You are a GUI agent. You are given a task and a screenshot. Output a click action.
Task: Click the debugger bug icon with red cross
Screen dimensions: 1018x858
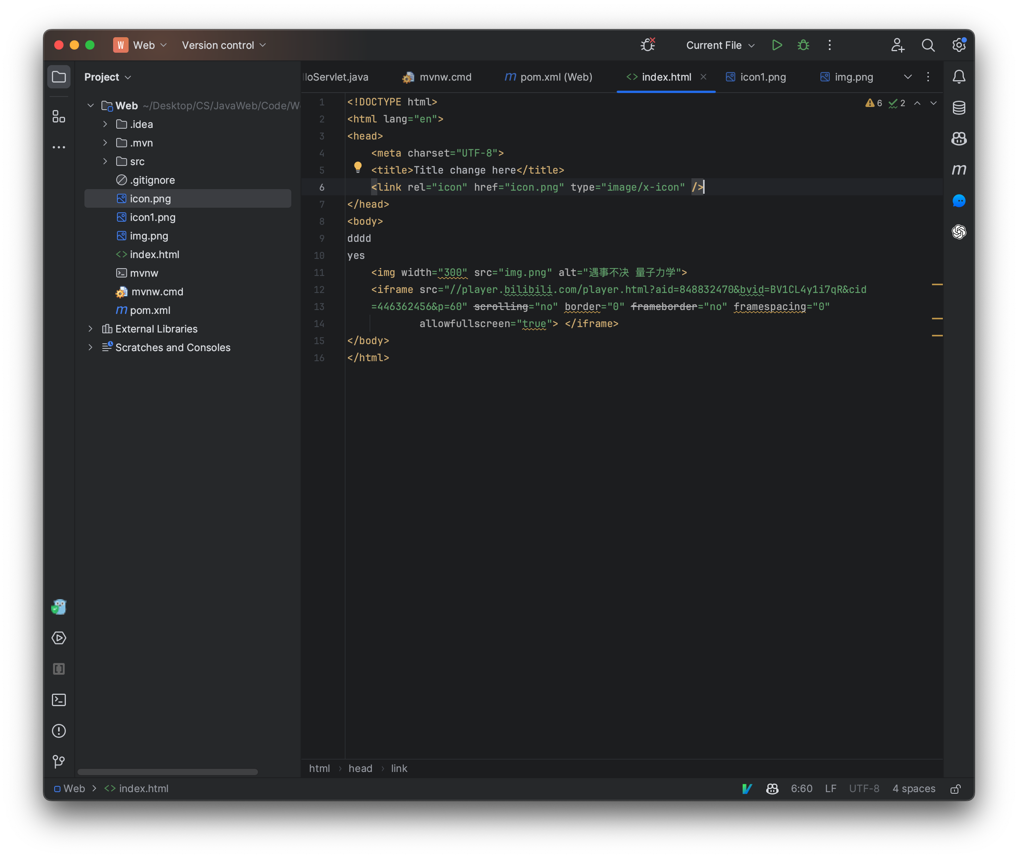[648, 45]
